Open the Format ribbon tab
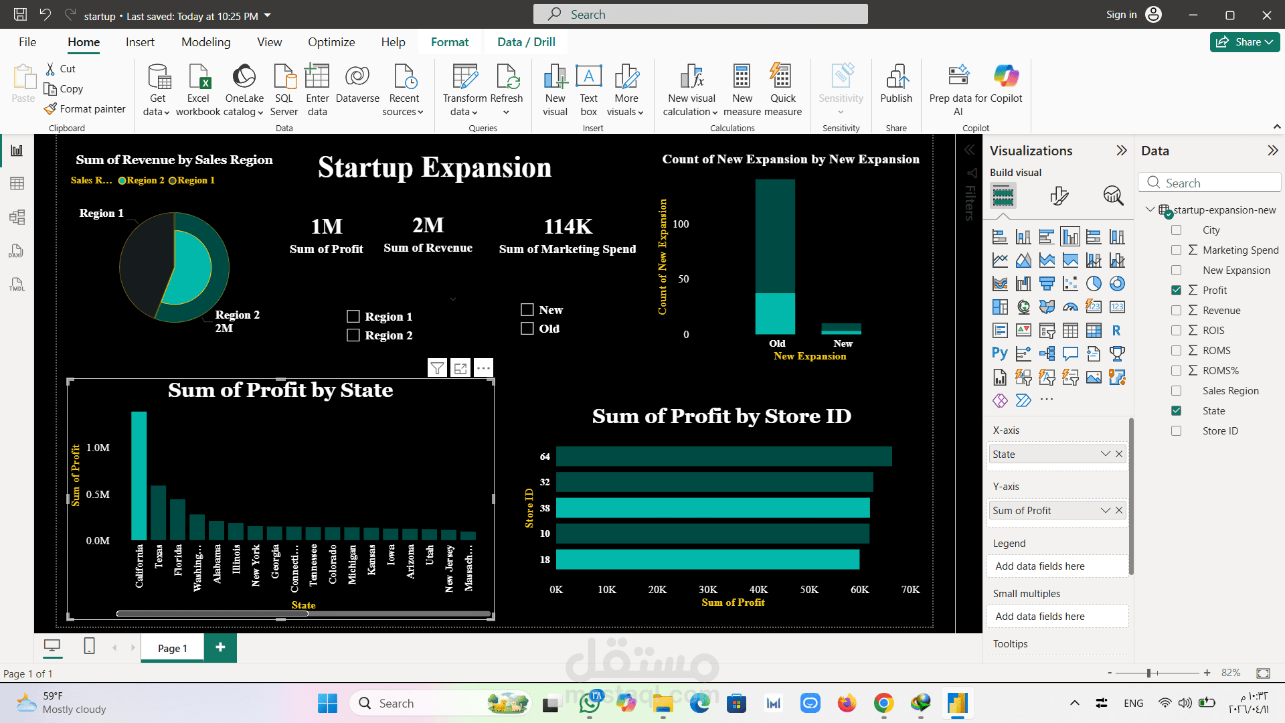The width and height of the screenshot is (1285, 723). click(x=449, y=42)
